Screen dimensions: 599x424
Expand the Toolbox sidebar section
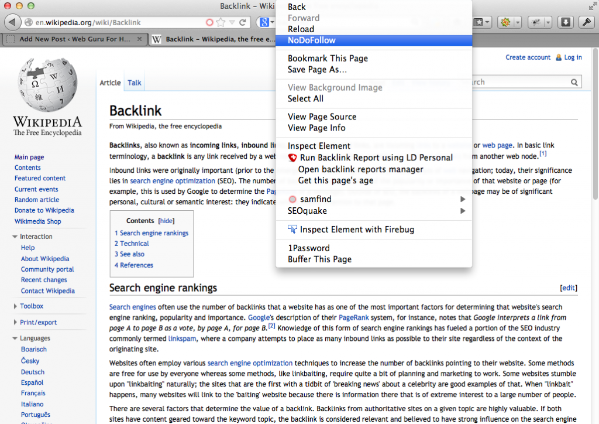coord(15,306)
